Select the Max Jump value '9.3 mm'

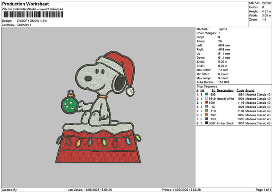(x=223, y=78)
